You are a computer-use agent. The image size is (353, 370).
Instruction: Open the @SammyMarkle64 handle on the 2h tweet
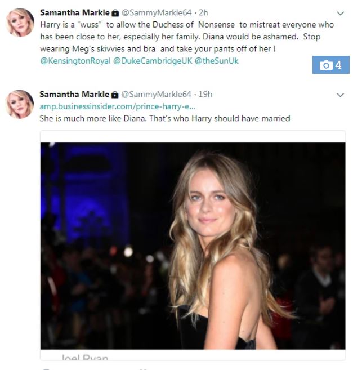(157, 12)
